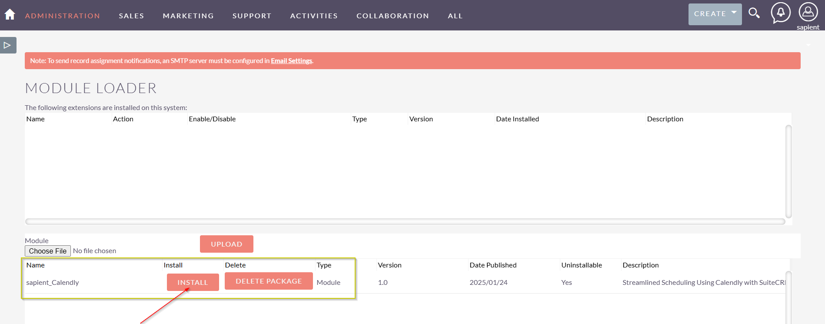Click Delete Package for sapient_Calendly
825x324 pixels.
269,281
